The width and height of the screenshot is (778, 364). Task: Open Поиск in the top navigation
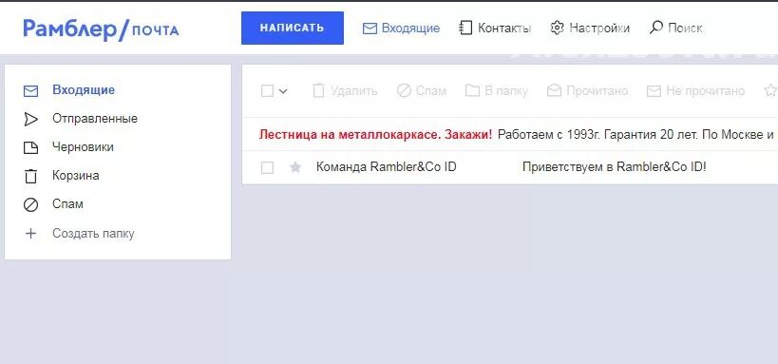pyautogui.click(x=685, y=29)
